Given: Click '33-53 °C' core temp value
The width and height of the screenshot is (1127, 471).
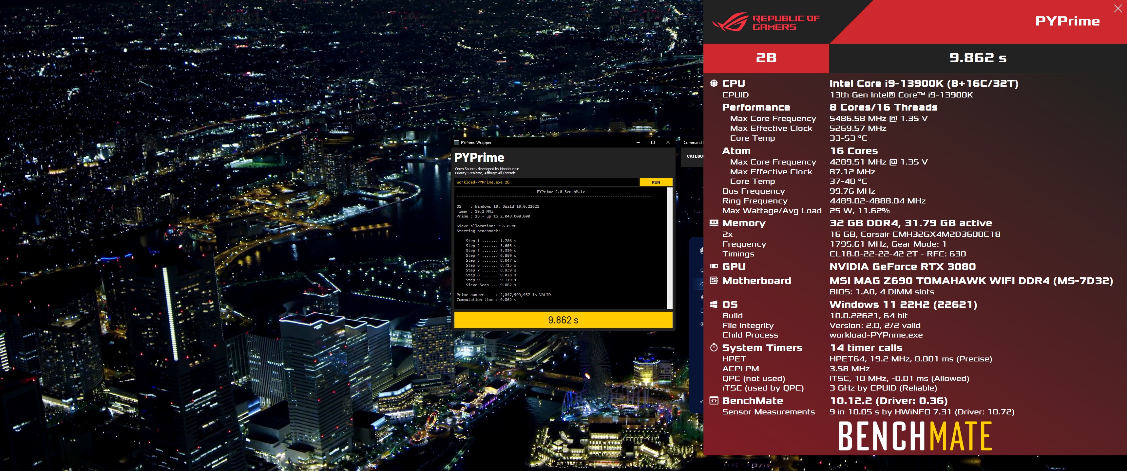Looking at the screenshot, I should click(848, 138).
